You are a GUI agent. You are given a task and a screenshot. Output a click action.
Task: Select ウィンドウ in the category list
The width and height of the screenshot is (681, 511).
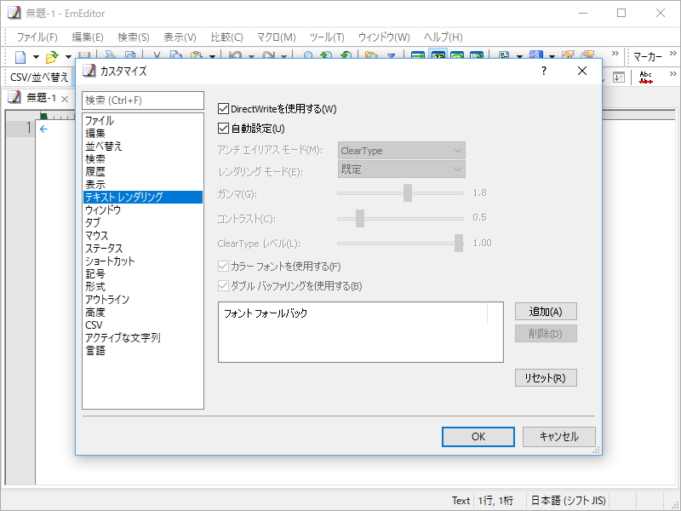[143, 210]
